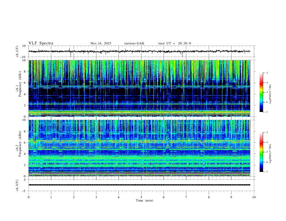Click the '7' tick on the Time axis
The height and width of the screenshot is (221, 286).
[186, 197]
